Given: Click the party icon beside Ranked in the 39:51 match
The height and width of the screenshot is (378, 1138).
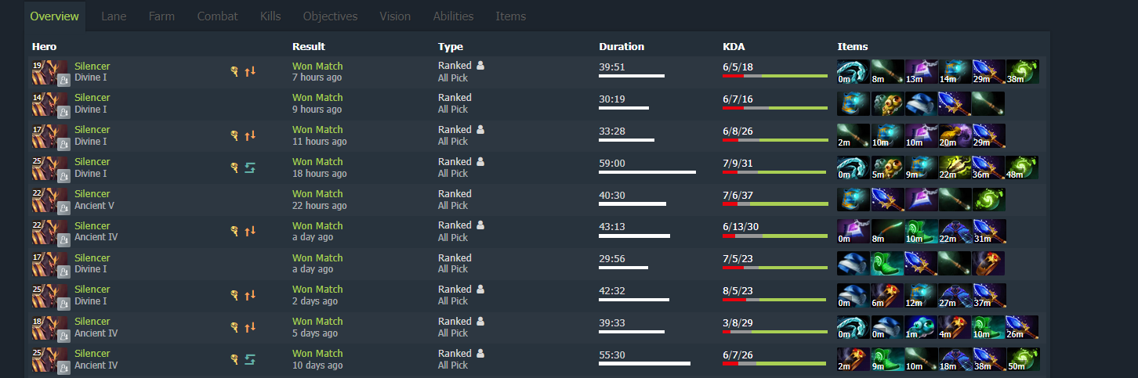Looking at the screenshot, I should pyautogui.click(x=480, y=66).
